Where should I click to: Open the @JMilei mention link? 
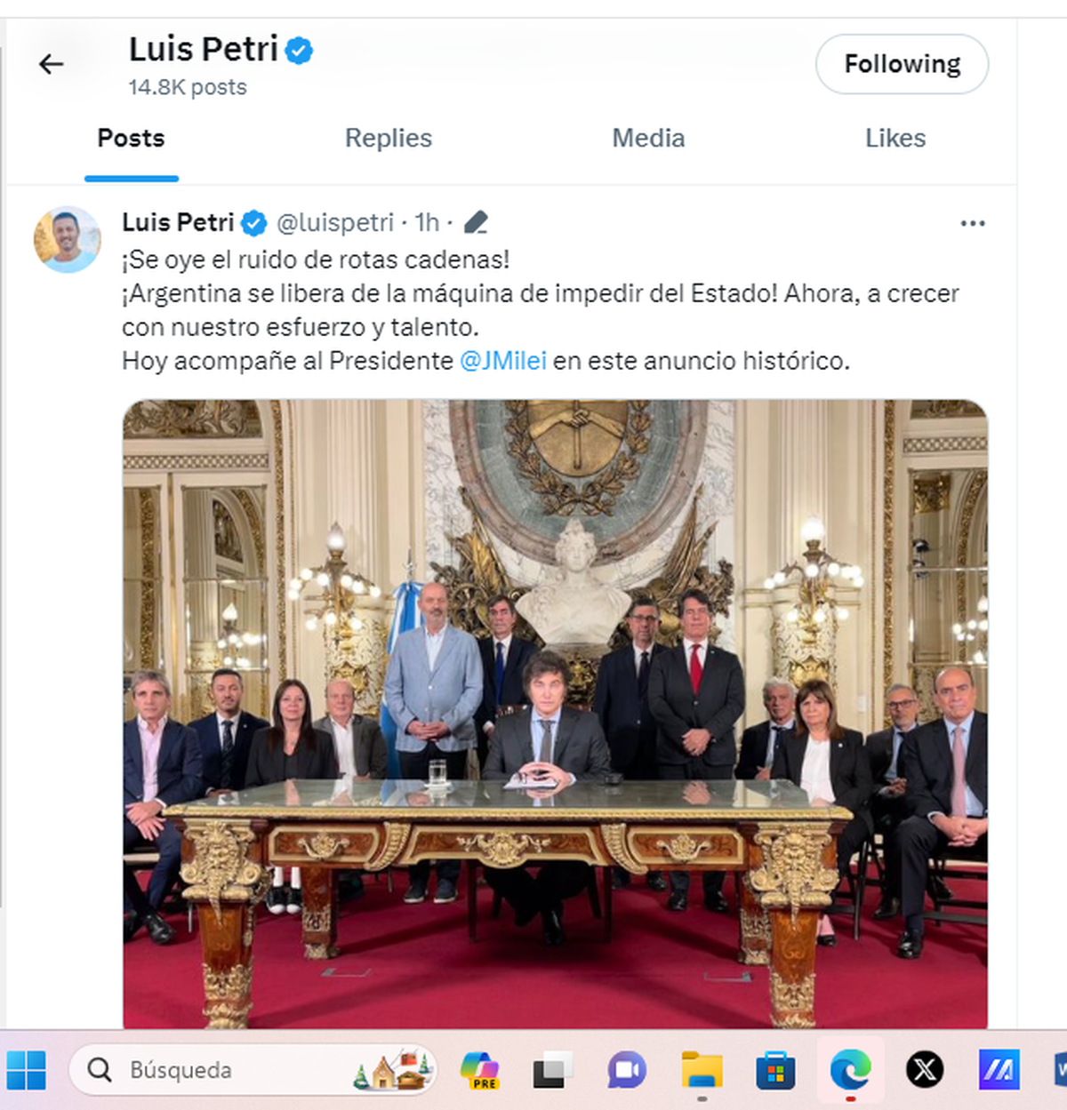(x=503, y=361)
